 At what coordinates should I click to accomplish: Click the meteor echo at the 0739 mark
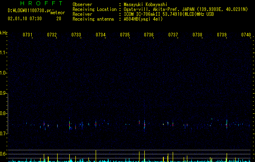227,124
